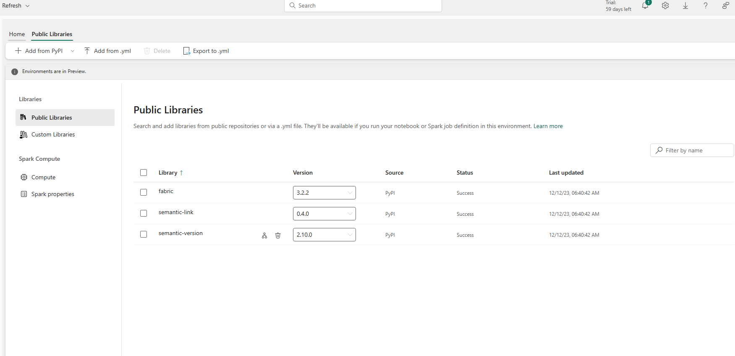Open version dropdown showing 0.4.0
This screenshot has width=735, height=356.
pyautogui.click(x=324, y=214)
